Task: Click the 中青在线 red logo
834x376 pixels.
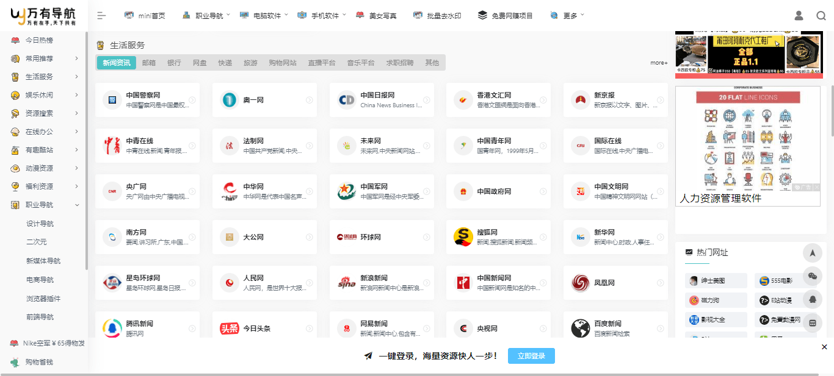Action: pos(112,146)
